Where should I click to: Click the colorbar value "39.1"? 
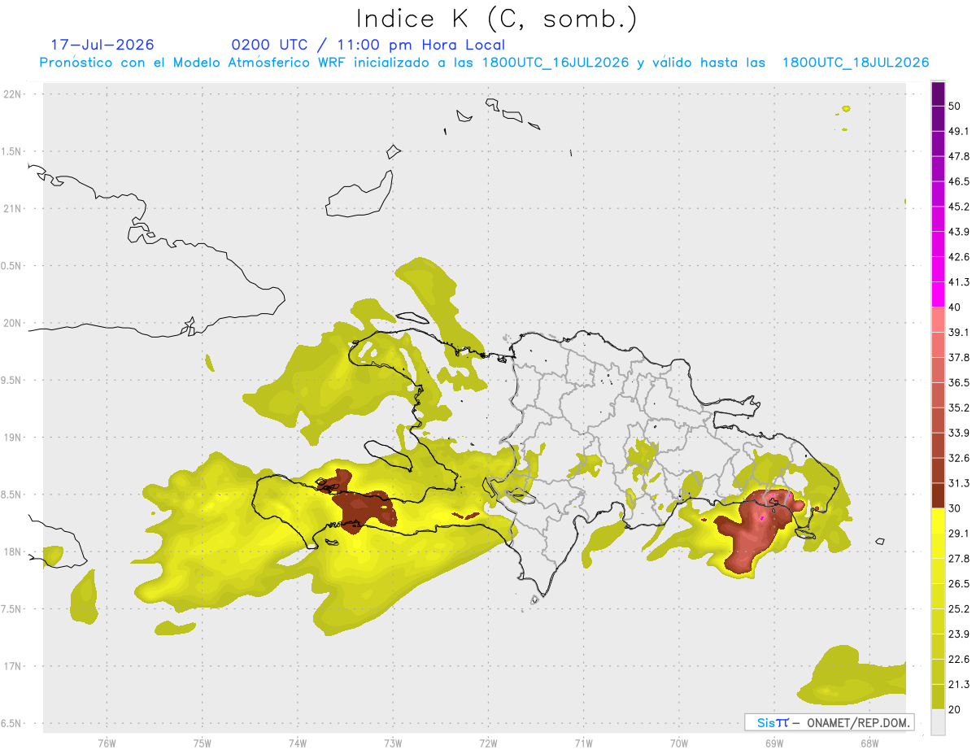959,333
